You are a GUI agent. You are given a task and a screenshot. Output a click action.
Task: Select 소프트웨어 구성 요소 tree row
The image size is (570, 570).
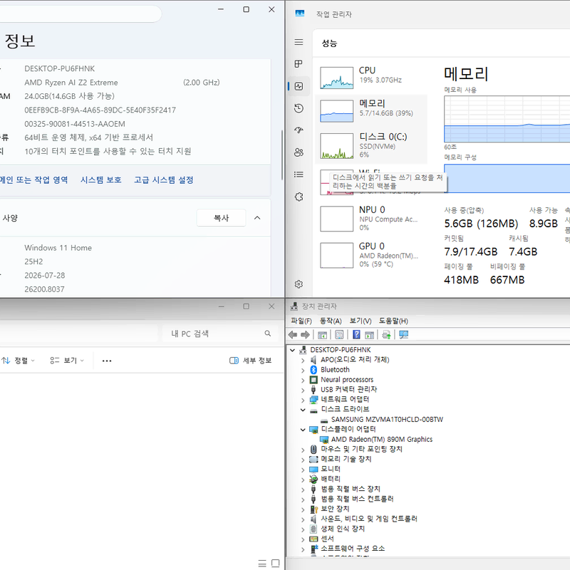[x=353, y=549]
